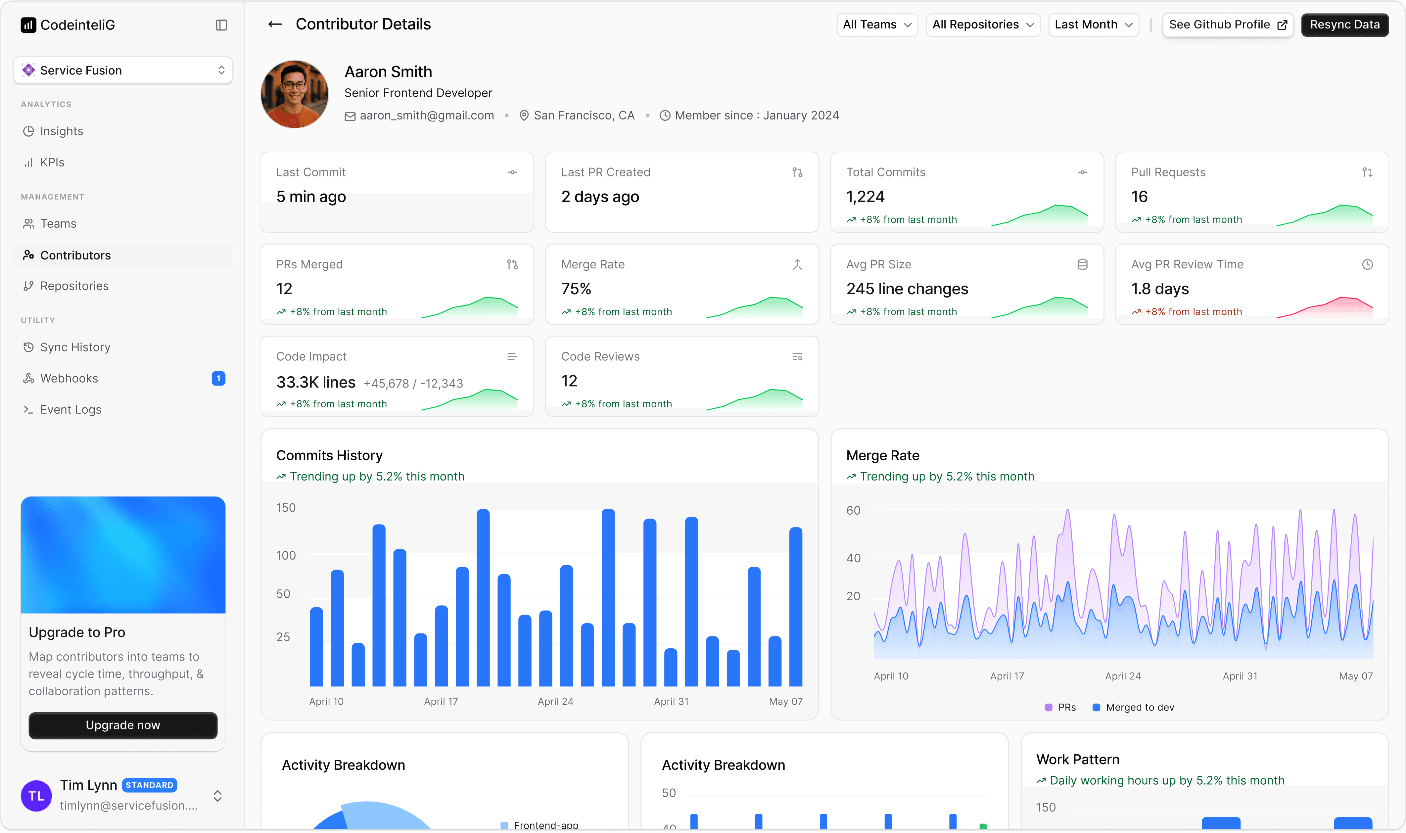
Task: Open Repositories in the sidebar
Action: [123, 286]
